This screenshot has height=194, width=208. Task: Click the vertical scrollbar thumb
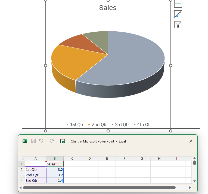click(194, 163)
